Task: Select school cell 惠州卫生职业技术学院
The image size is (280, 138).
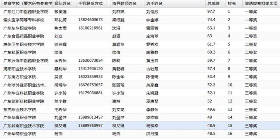Action: tap(24, 45)
